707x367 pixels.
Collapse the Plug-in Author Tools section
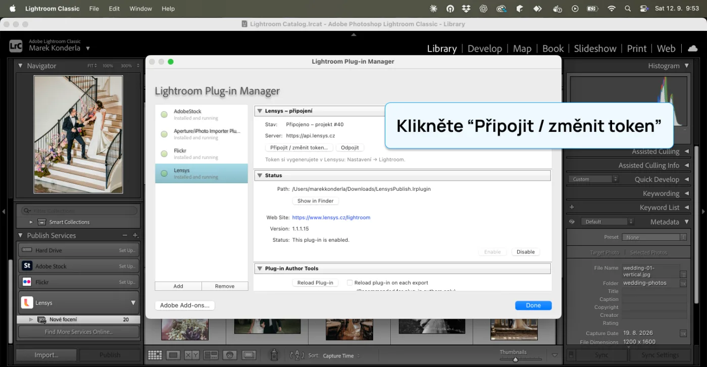click(260, 269)
